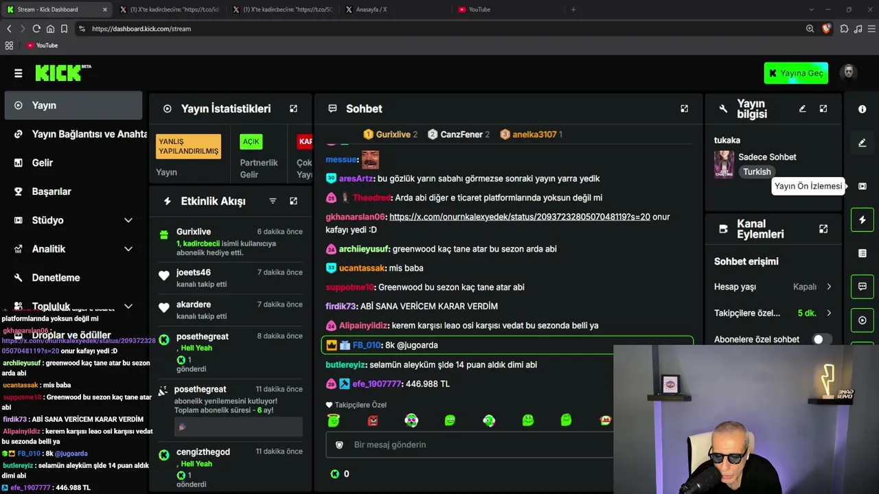Open the Etkinlik Akışı filter options

(x=273, y=201)
